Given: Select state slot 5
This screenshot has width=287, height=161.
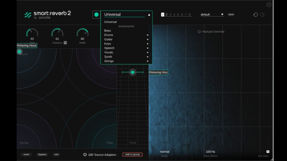Looking at the screenshot, I should [x=178, y=14].
